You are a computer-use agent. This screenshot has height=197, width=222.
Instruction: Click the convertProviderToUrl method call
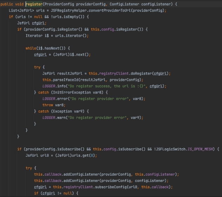(110, 11)
